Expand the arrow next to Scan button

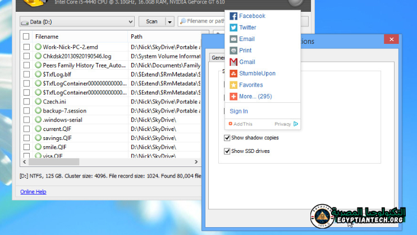pyautogui.click(x=169, y=22)
